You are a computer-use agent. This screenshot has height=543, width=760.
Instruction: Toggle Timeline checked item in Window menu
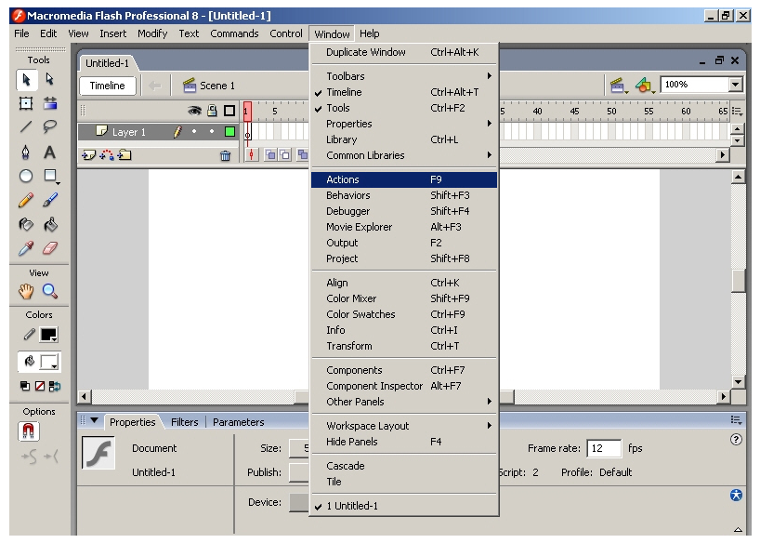pyautogui.click(x=404, y=92)
